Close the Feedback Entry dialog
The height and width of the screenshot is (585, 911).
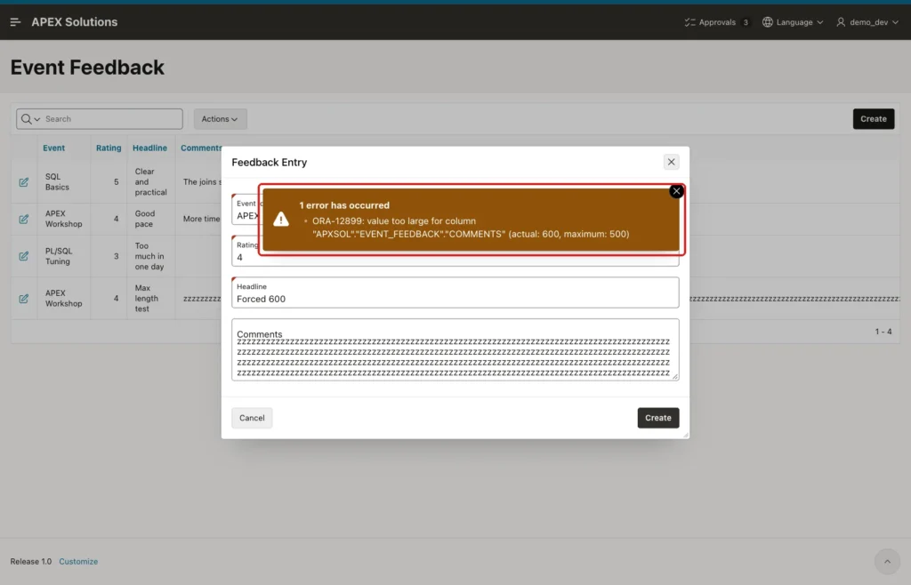tap(671, 162)
